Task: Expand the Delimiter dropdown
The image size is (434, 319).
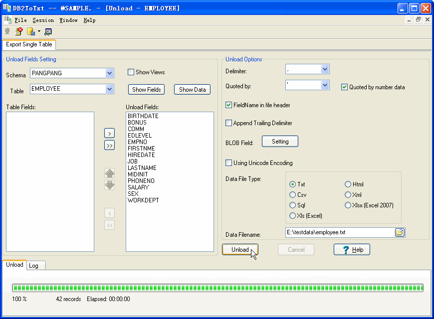Action: point(325,69)
